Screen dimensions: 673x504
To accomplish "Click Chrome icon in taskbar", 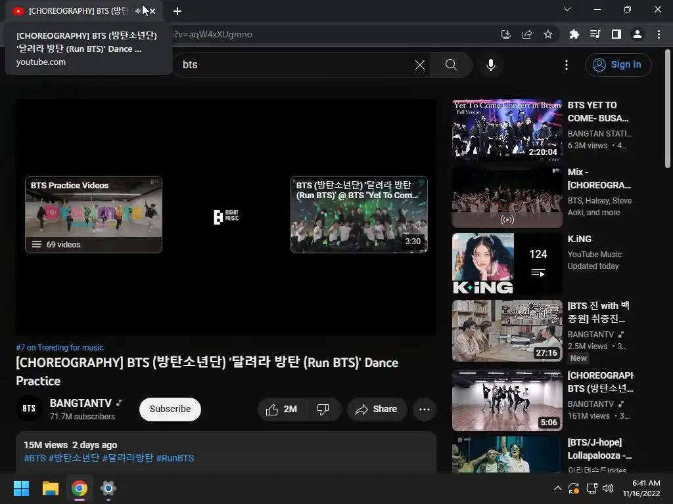I will click(80, 488).
